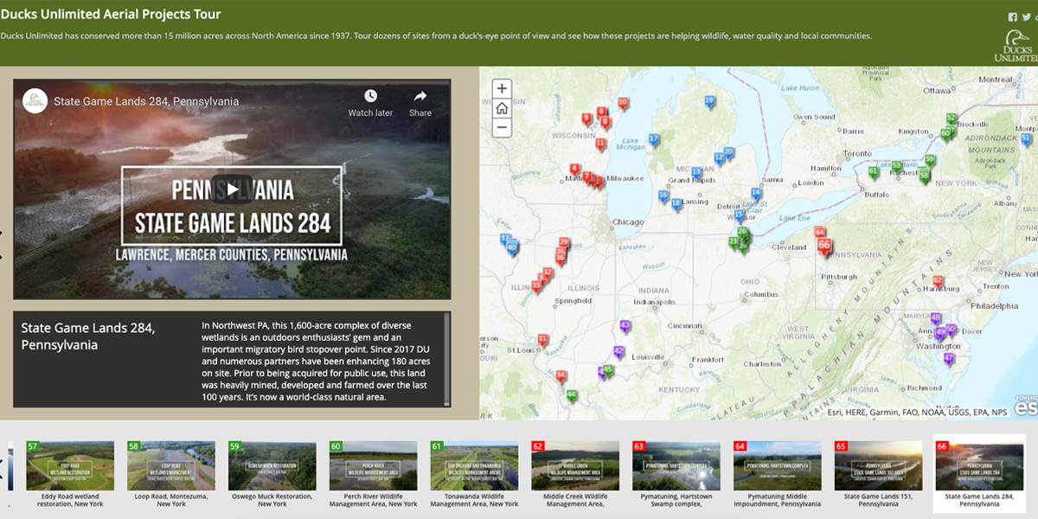
Task: Open Eddy Road wetland restoration thumbnail
Action: click(70, 473)
